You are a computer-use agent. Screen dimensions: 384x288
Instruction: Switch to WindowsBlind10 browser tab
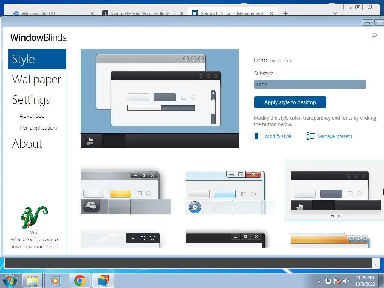pyautogui.click(x=38, y=13)
